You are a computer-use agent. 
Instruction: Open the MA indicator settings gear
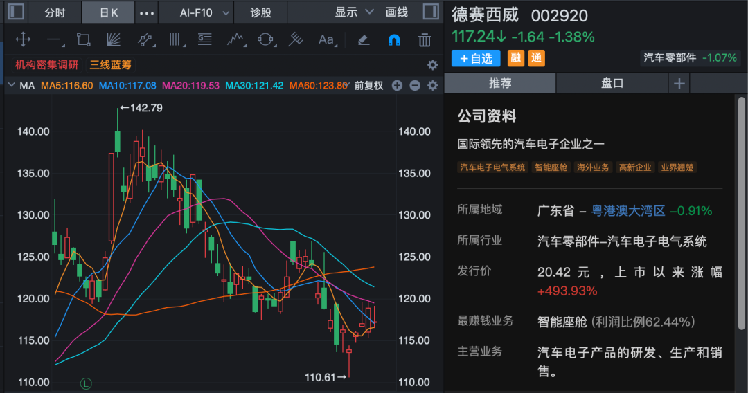(x=433, y=86)
